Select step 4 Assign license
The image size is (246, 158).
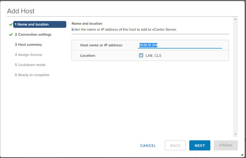click(x=28, y=55)
